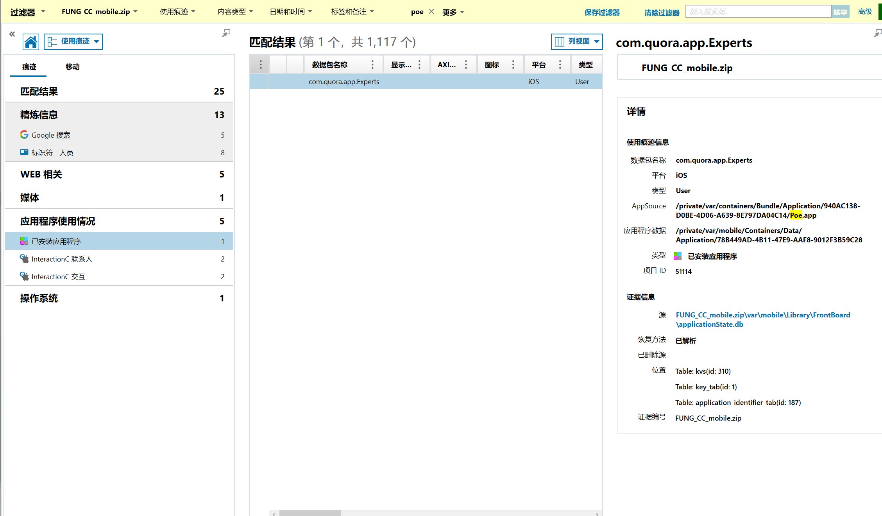Expand the FUNG_CC_mobile.zip filter dropdown
The image size is (882, 516).
point(100,12)
